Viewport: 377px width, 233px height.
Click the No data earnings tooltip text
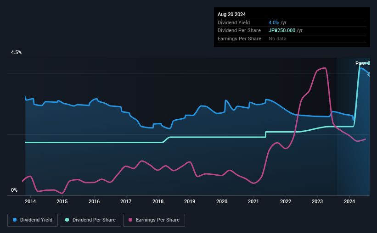[x=278, y=39]
